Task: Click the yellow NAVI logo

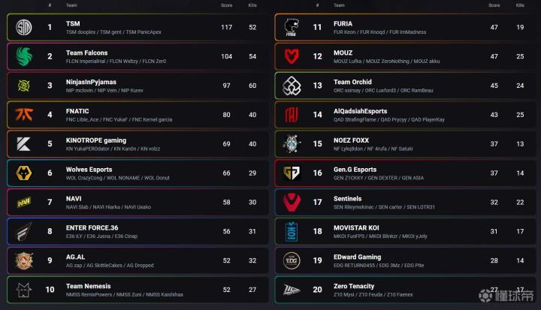Action: click(x=24, y=203)
